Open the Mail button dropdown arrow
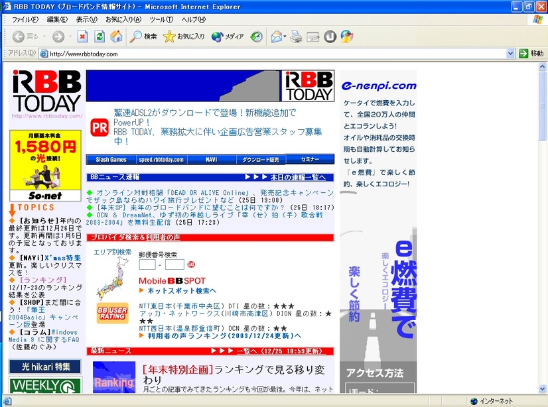The width and height of the screenshot is (548, 407). pos(285,36)
